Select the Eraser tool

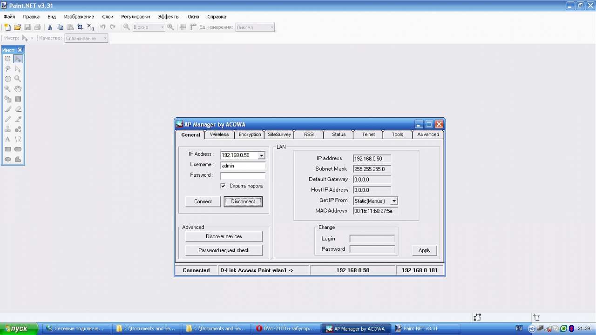point(18,109)
